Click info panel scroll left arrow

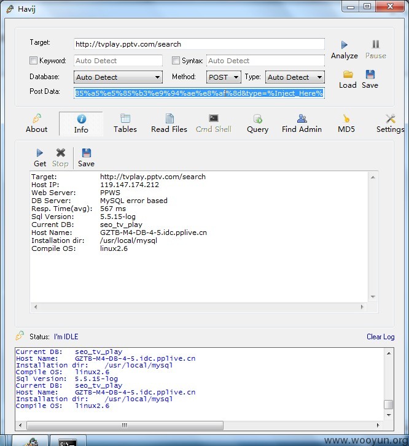coord(36,307)
